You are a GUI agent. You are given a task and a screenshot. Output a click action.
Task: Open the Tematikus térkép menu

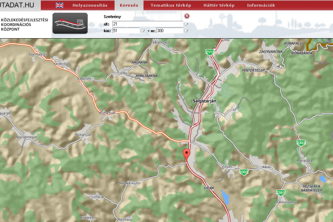[171, 5]
